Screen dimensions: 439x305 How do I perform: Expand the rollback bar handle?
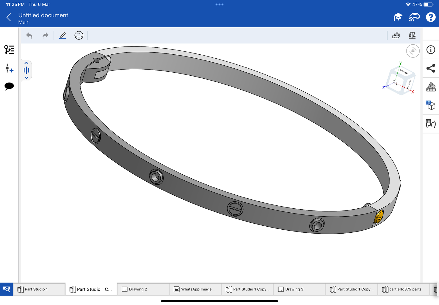(26, 70)
